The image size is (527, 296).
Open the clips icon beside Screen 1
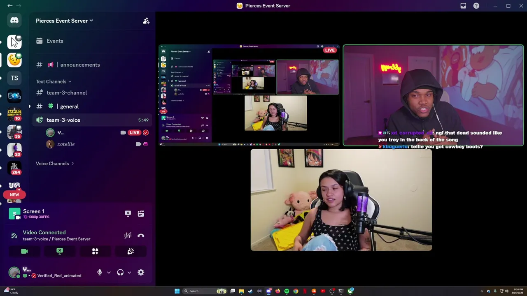point(141,213)
